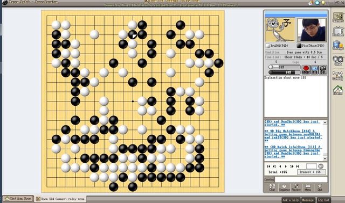The image size is (345, 203).
Task: Click the white player's cheer percentage bar
Action: pos(284,67)
